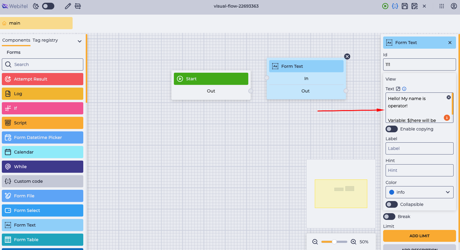Open the apps grid menu
Image resolution: width=460 pixels, height=250 pixels.
[x=442, y=6]
